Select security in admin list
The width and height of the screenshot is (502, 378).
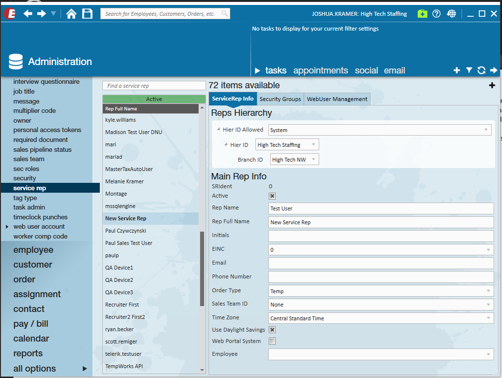pos(25,178)
